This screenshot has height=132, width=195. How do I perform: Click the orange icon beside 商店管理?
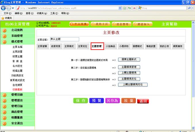tap(4, 112)
